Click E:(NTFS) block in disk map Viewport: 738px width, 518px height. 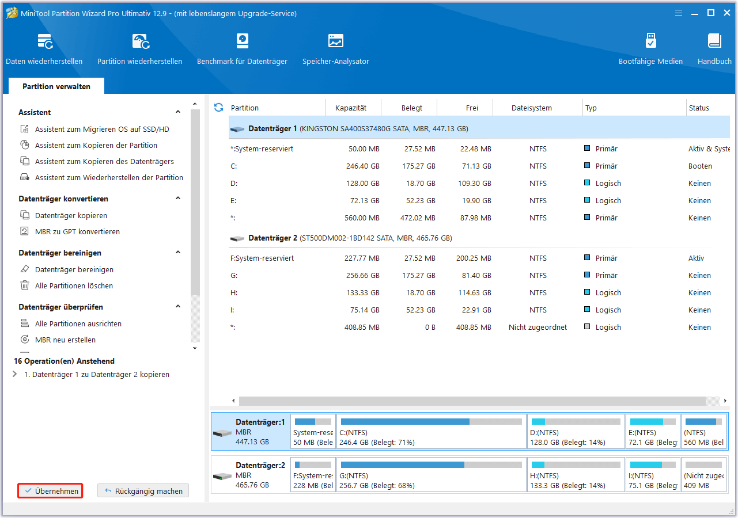point(653,431)
